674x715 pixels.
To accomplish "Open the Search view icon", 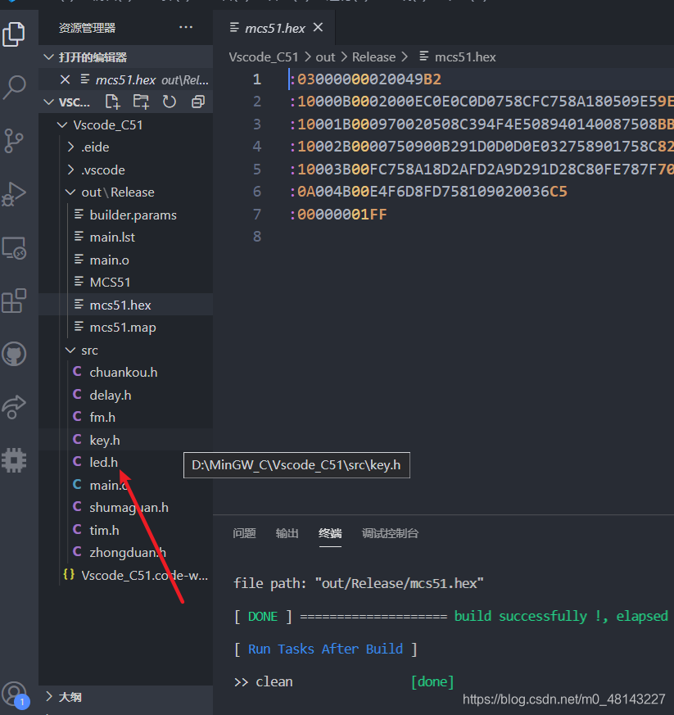I will (14, 87).
